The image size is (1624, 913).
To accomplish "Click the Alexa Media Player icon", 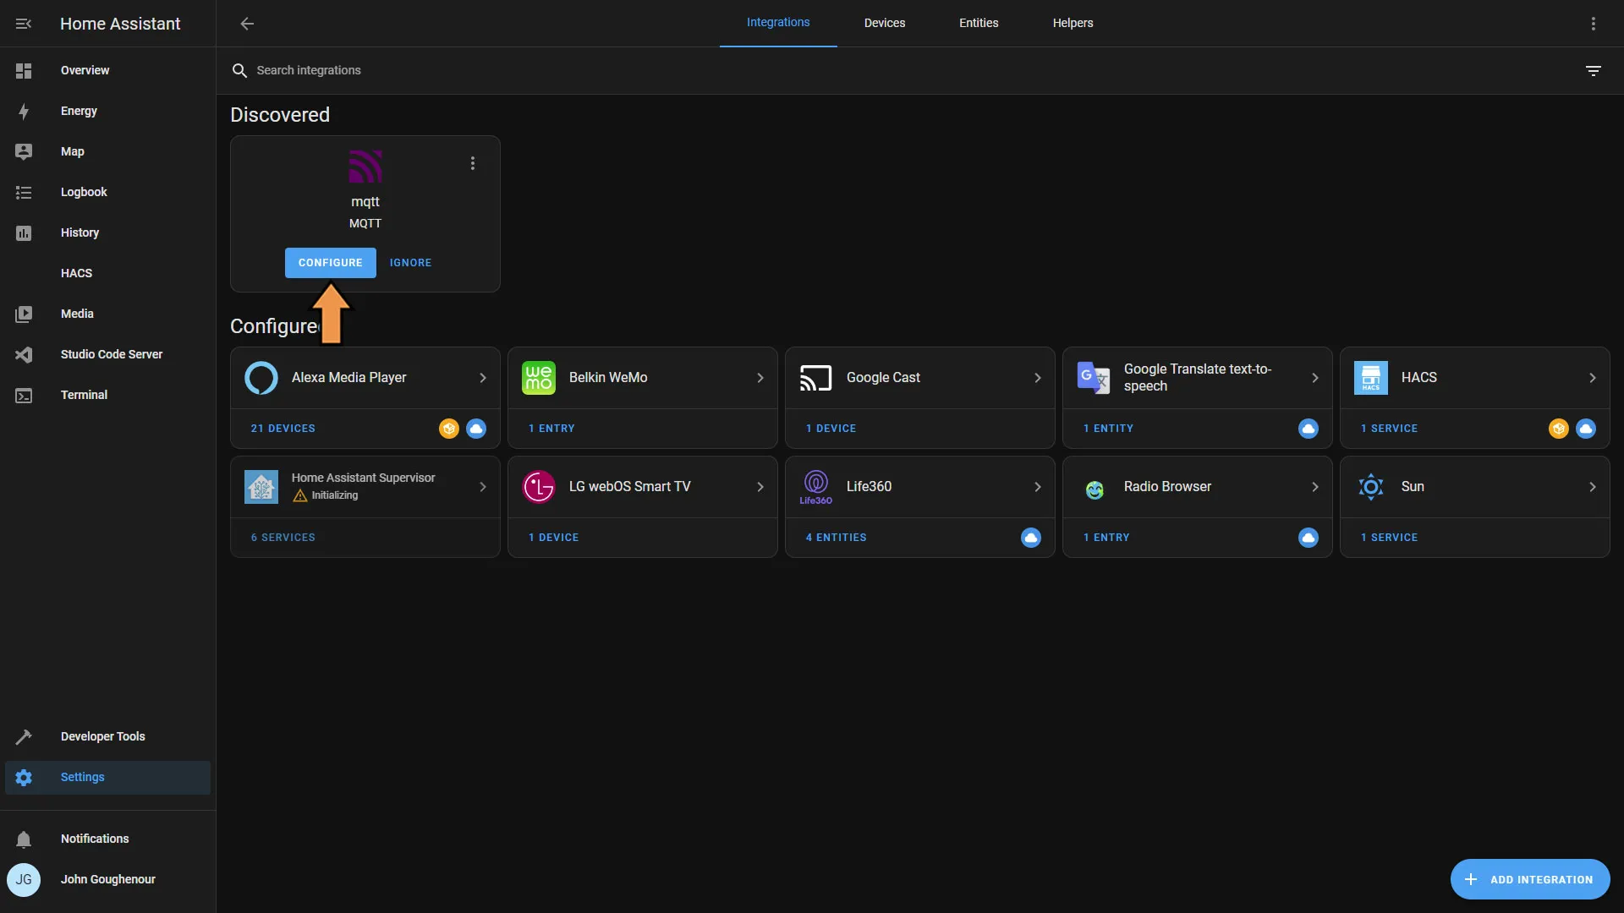I will coord(261,377).
